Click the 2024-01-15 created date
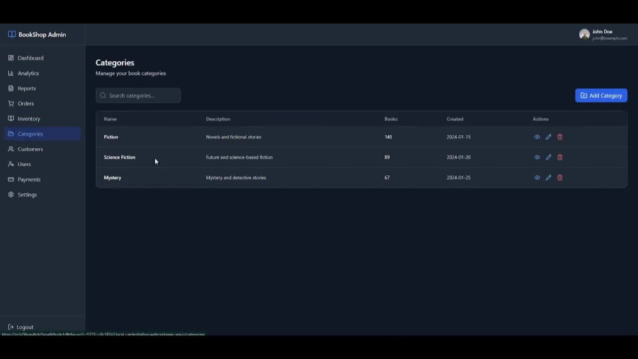This screenshot has width=638, height=359. click(459, 137)
